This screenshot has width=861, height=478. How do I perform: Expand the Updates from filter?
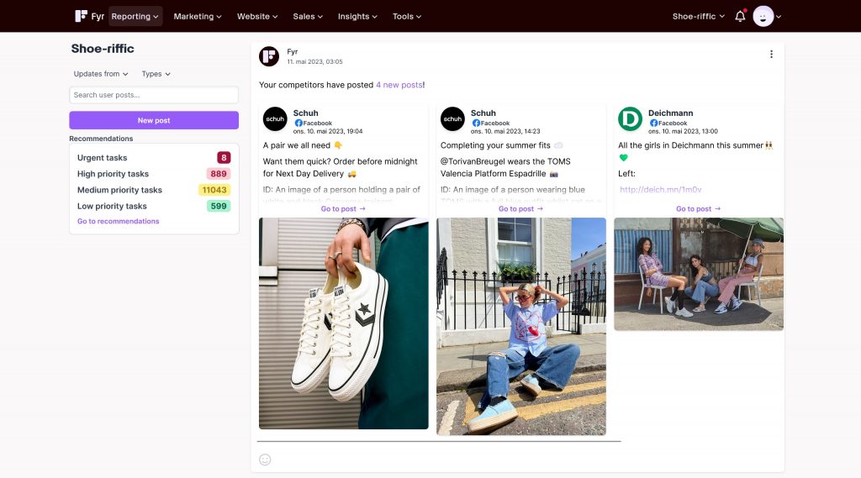(101, 74)
